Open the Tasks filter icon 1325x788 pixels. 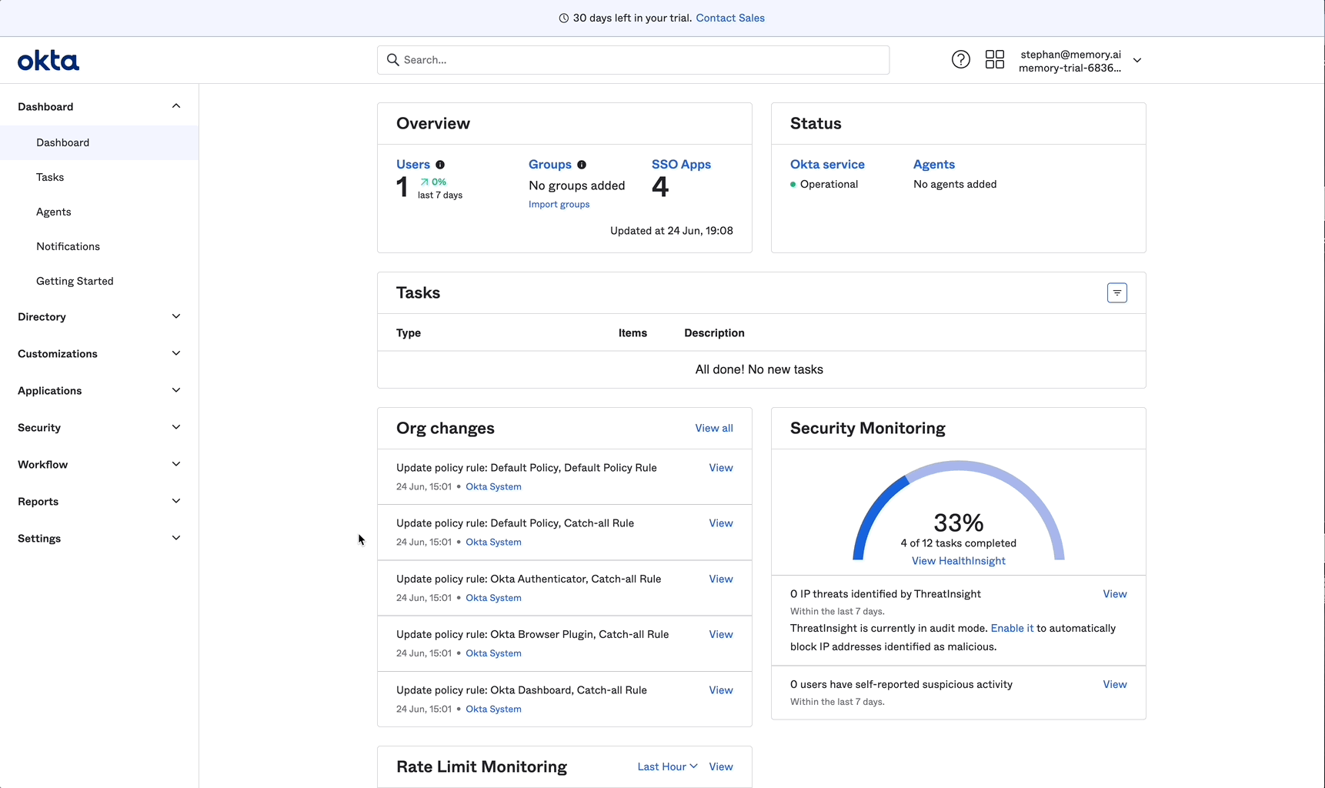tap(1116, 292)
